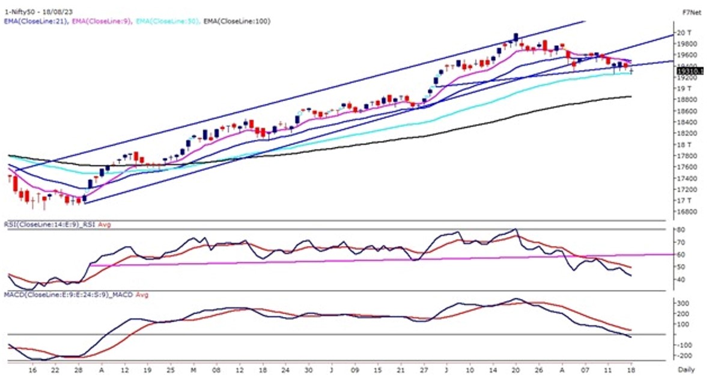The height and width of the screenshot is (388, 709).
Task: Click the current price marker 19310.1
Action: [x=690, y=71]
